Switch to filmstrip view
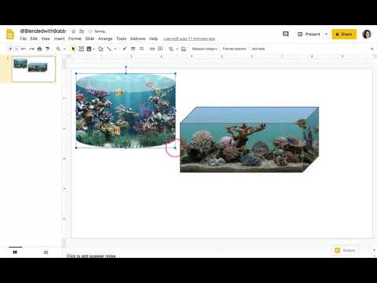Screen dimensions: 377x283 (x=15, y=252)
